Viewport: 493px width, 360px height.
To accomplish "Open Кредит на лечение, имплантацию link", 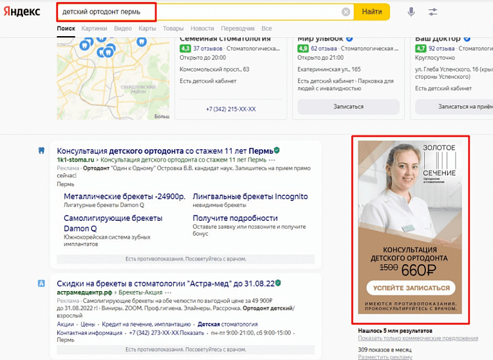I will (146, 324).
